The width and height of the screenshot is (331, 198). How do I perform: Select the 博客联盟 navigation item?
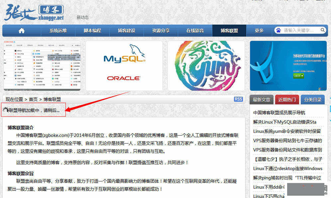229,31
